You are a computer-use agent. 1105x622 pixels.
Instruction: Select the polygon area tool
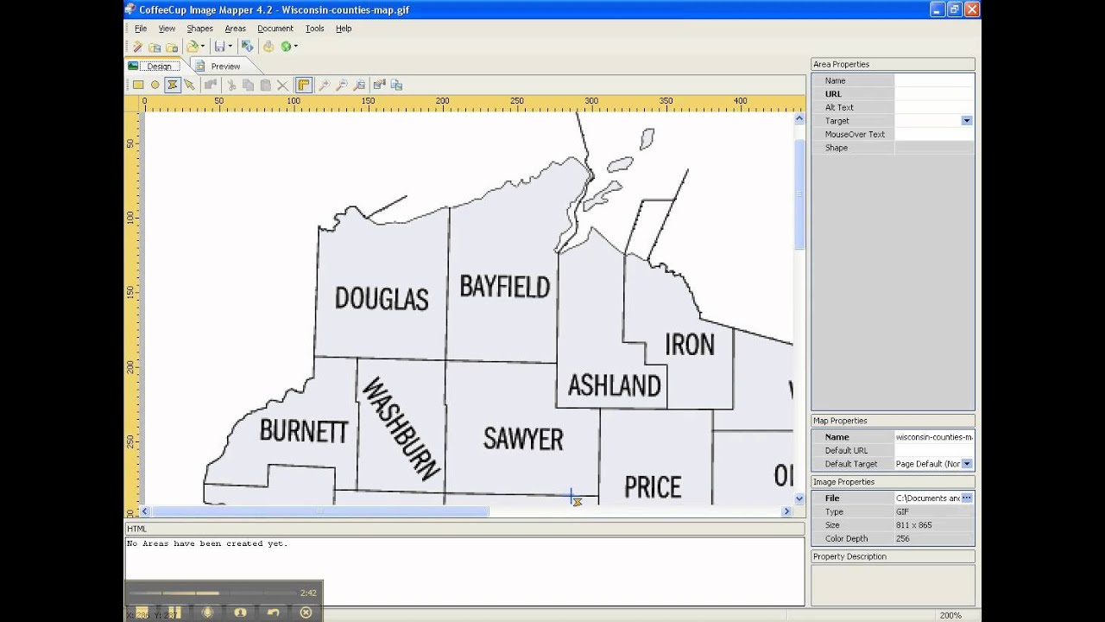(x=173, y=85)
